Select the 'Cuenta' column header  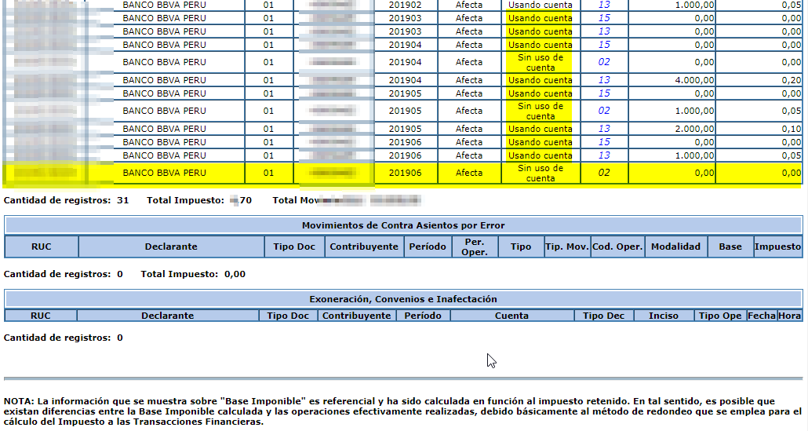511,316
